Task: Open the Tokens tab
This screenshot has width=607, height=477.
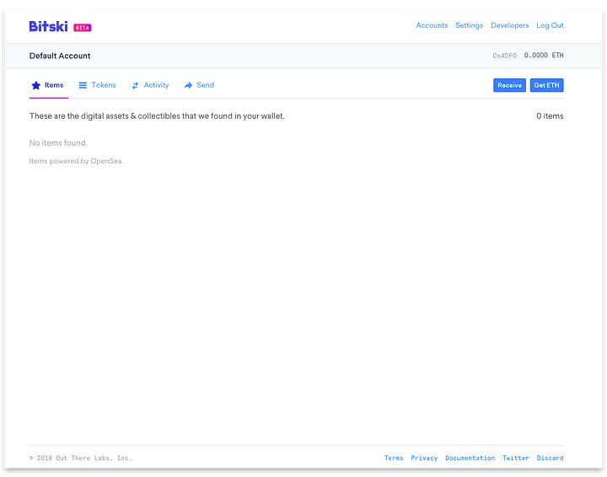Action: (x=97, y=85)
